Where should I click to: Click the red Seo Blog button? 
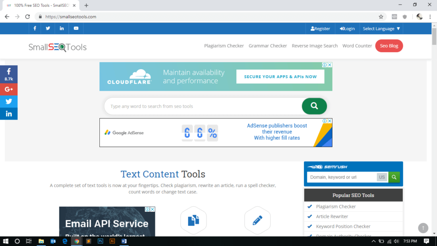click(x=389, y=46)
